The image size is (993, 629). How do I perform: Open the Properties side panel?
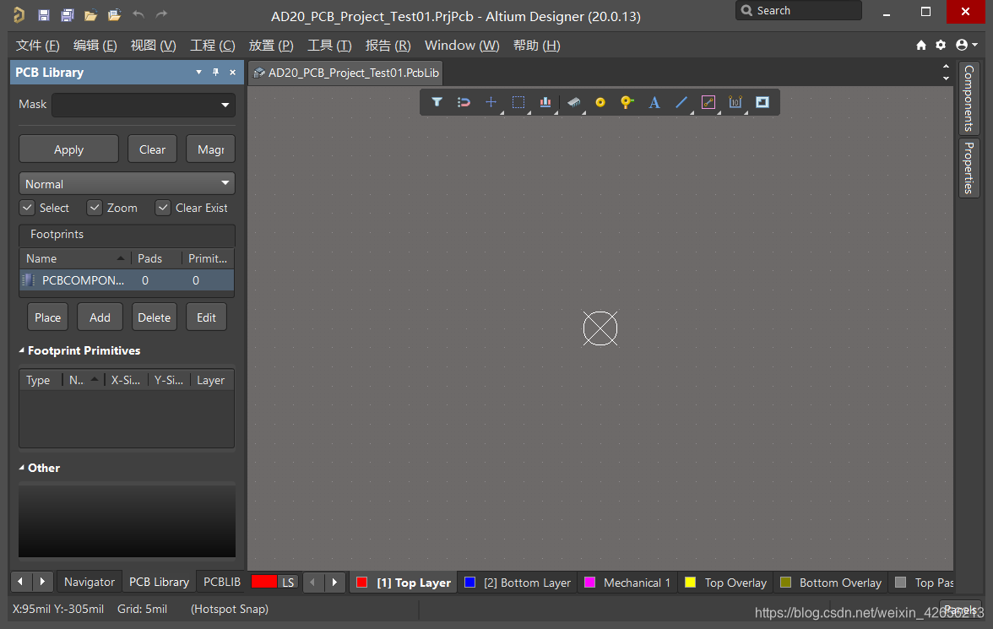969,168
